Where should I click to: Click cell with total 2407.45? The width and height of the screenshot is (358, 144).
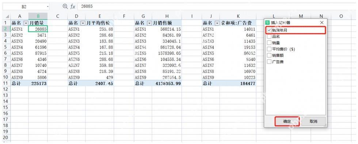coord(100,83)
